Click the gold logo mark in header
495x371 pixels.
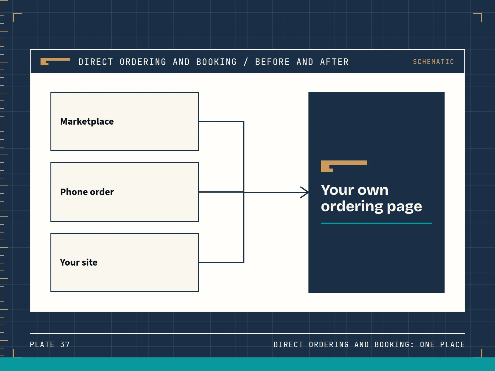(55, 62)
